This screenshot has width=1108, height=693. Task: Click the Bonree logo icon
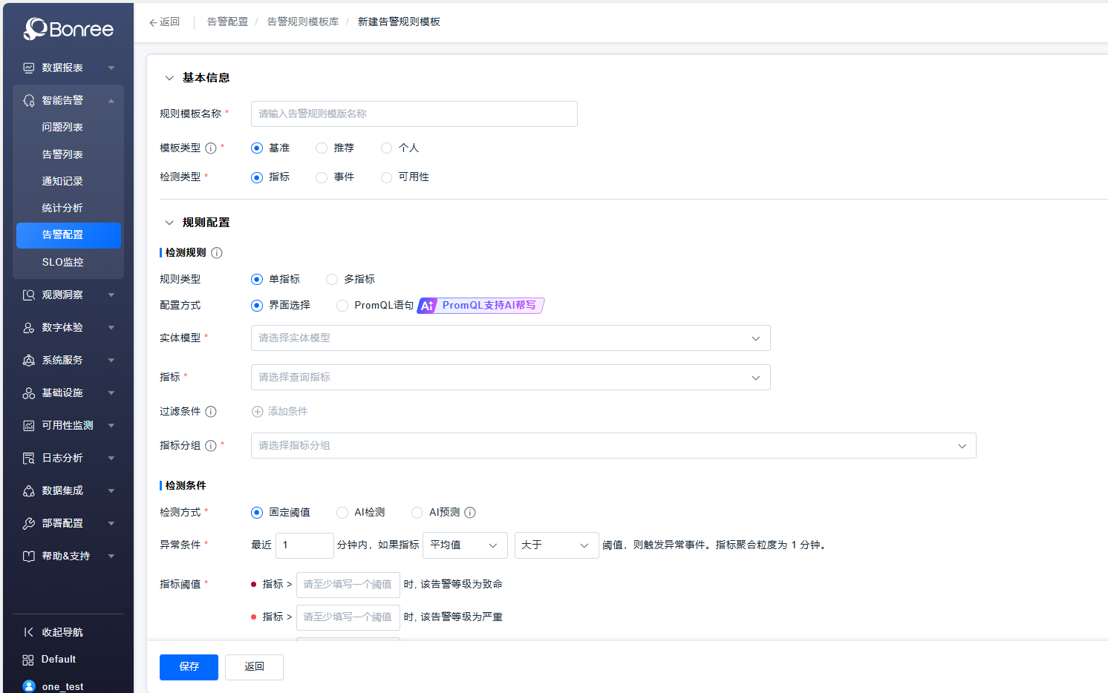[x=35, y=29]
